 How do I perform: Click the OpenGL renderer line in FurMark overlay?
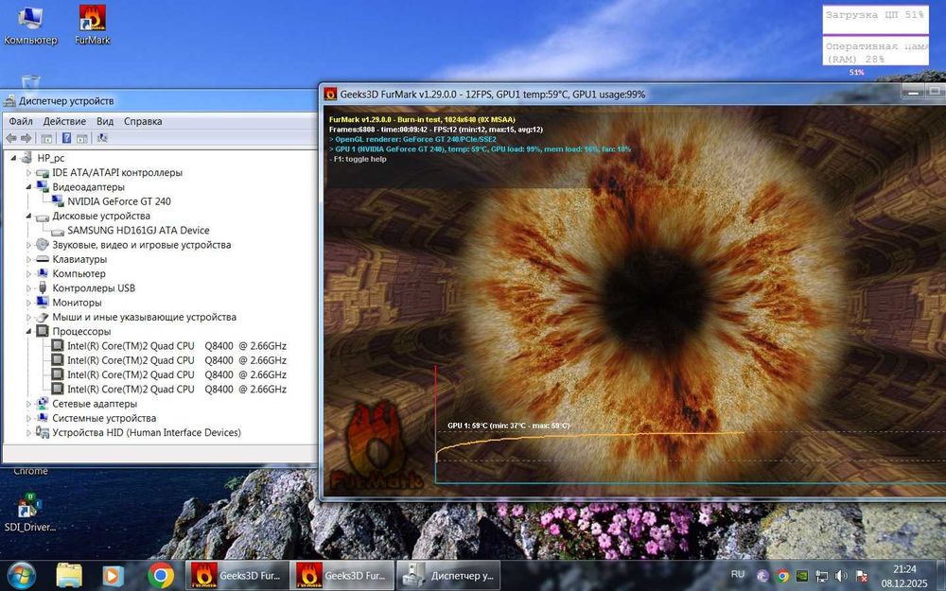[412, 139]
